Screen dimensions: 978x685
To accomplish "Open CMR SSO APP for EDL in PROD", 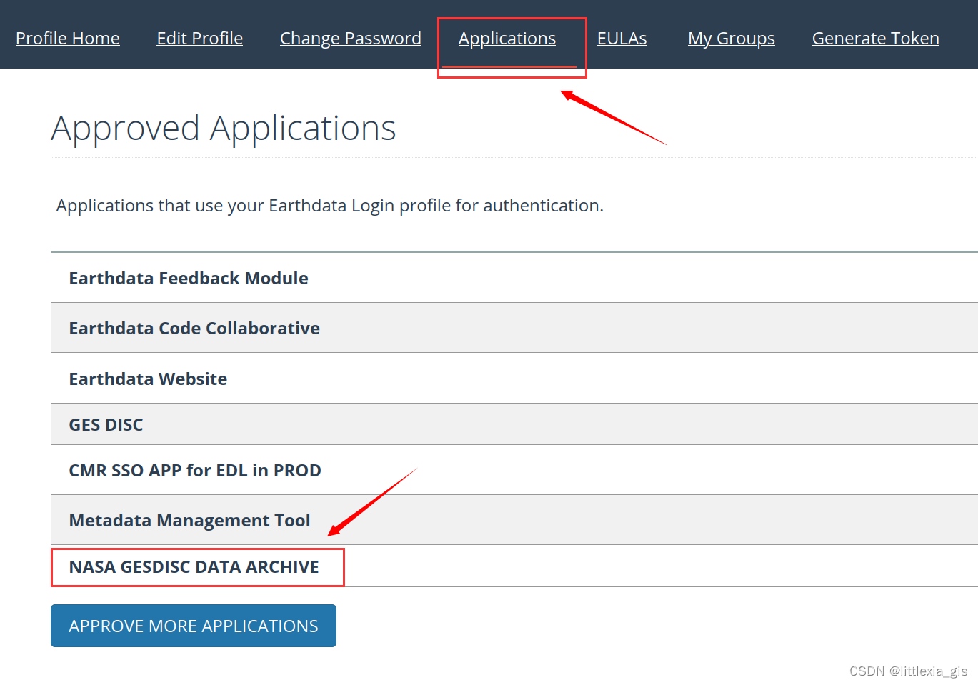I will coord(514,470).
